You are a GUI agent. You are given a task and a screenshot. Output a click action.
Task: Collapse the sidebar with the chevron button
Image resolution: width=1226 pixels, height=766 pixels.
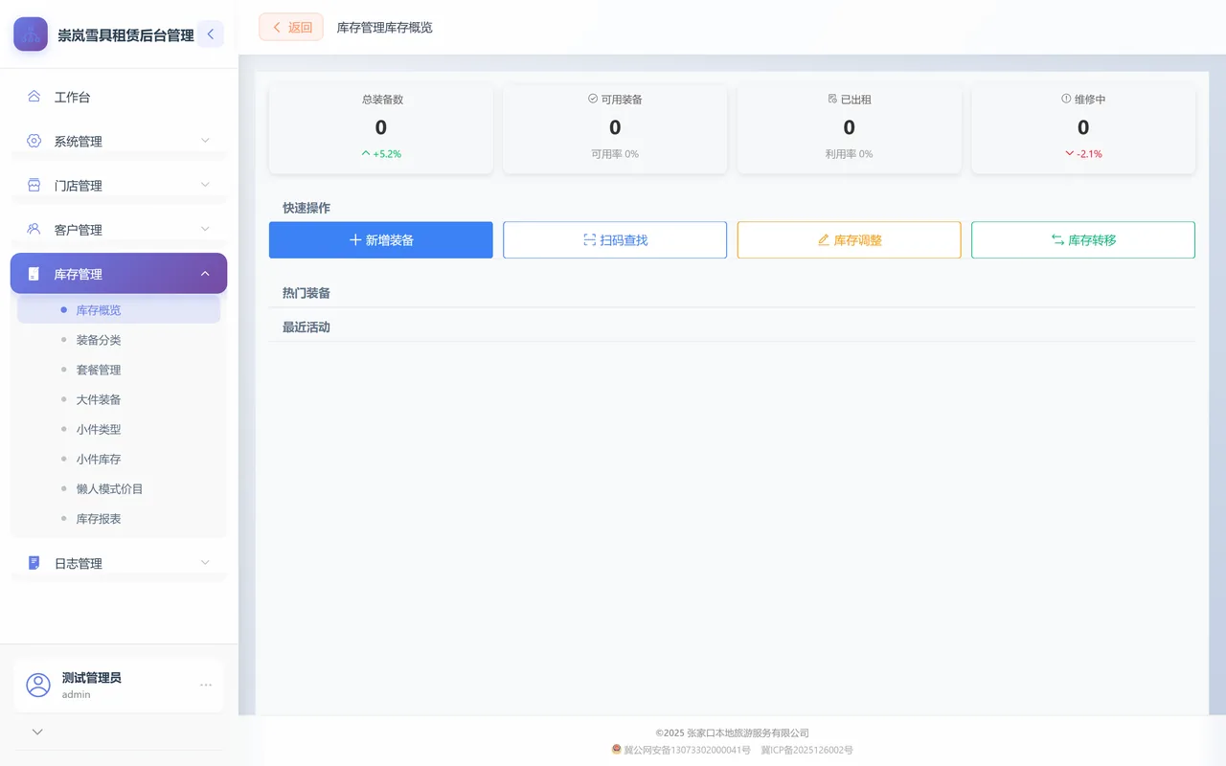tap(211, 34)
